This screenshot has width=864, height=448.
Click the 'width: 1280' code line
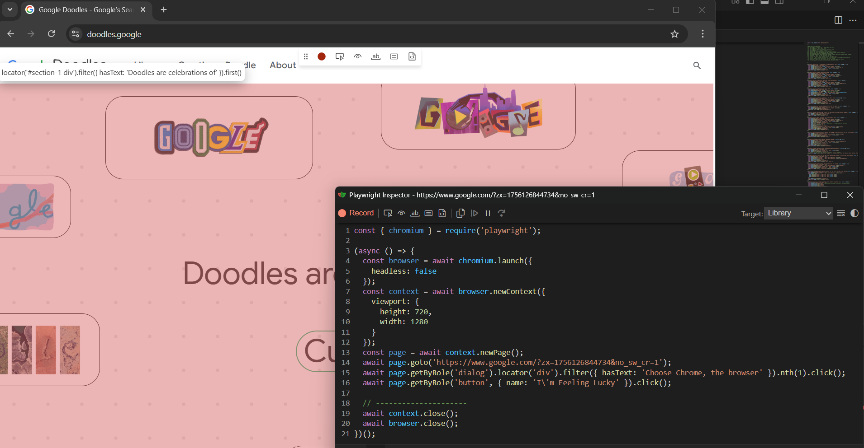click(x=404, y=322)
